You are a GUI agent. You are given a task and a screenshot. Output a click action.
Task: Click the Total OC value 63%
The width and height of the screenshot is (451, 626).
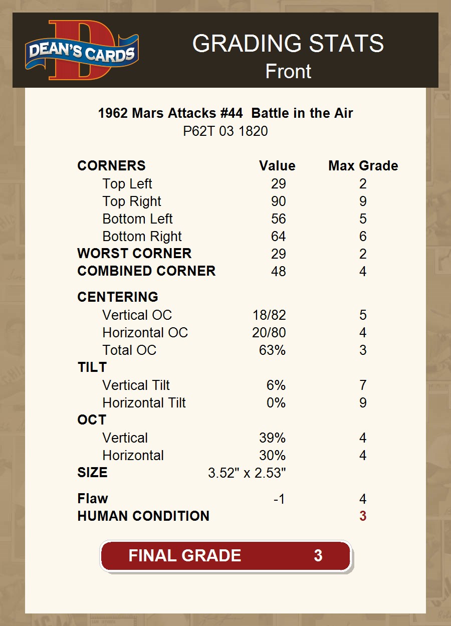click(272, 350)
